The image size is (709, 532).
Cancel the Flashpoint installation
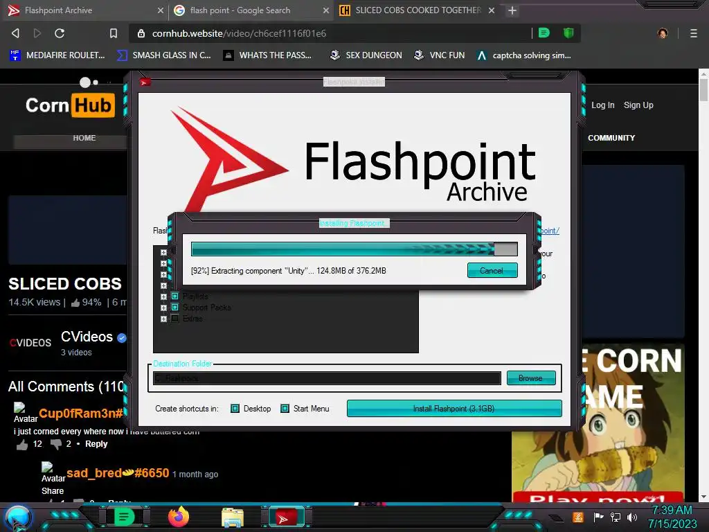click(492, 271)
